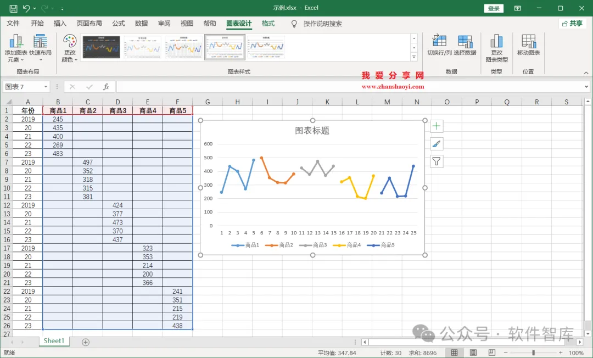Screen dimensions: 593x358
Task: Switch to the 页面布局 tab
Action: point(89,24)
